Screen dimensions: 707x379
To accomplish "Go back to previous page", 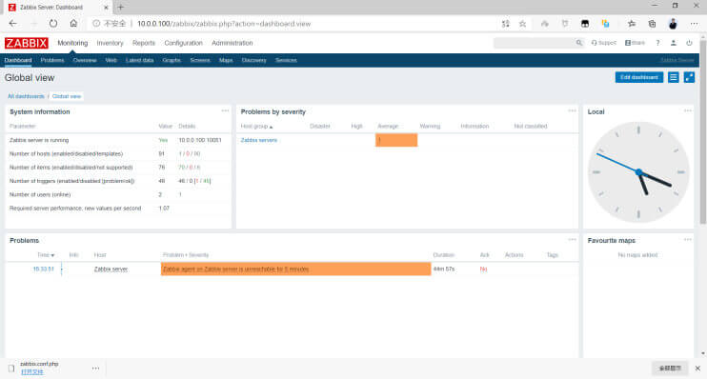I will (12, 24).
